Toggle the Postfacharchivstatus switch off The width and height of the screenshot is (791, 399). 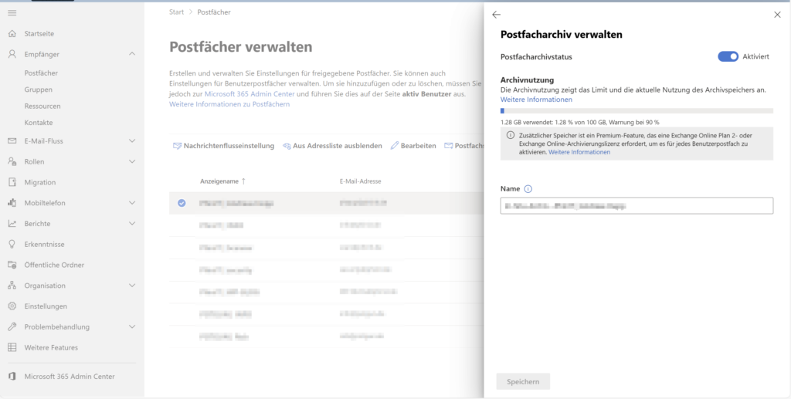tap(728, 56)
